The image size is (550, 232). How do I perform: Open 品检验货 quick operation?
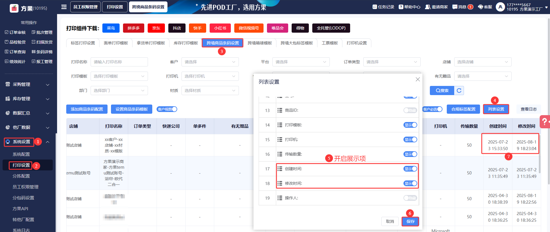tap(15, 42)
